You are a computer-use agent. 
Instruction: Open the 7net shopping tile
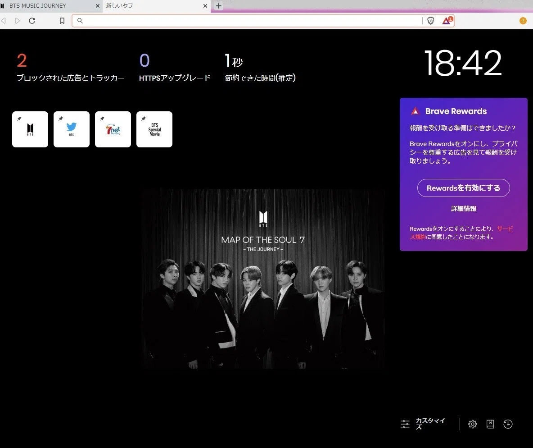coord(113,129)
